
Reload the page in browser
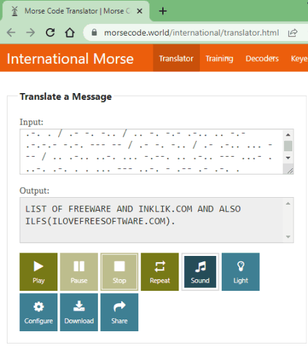(x=50, y=33)
